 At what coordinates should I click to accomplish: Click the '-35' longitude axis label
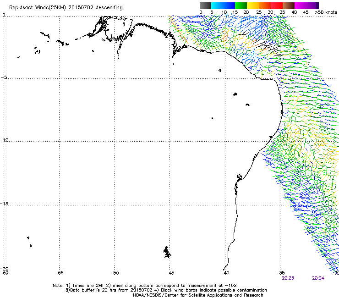point(280,273)
